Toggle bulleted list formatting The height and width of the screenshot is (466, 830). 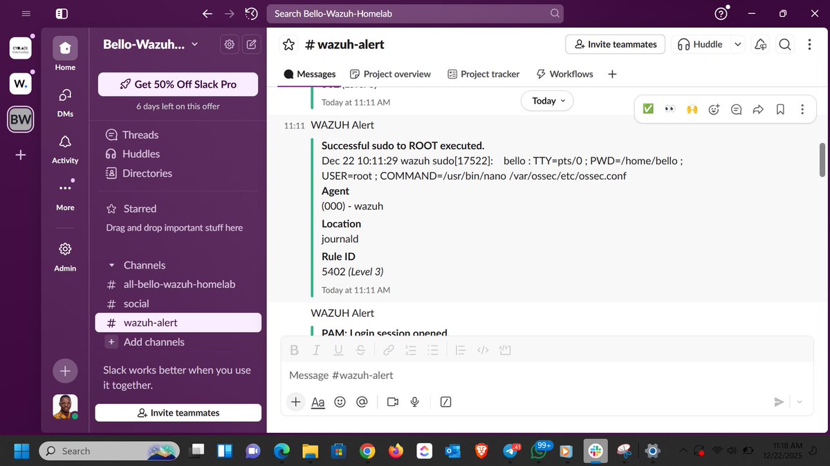pyautogui.click(x=433, y=350)
